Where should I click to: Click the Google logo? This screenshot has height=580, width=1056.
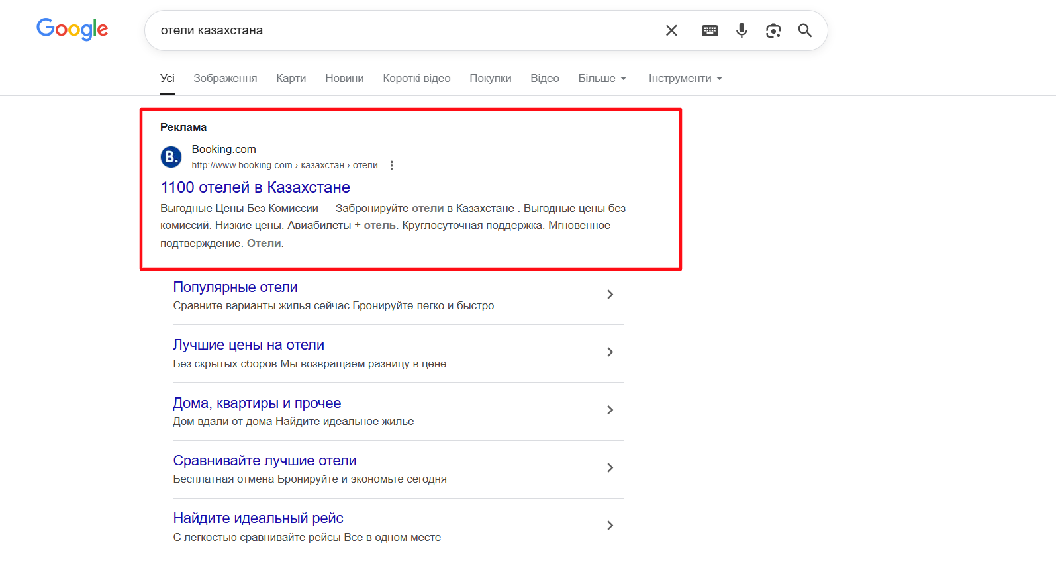coord(72,29)
